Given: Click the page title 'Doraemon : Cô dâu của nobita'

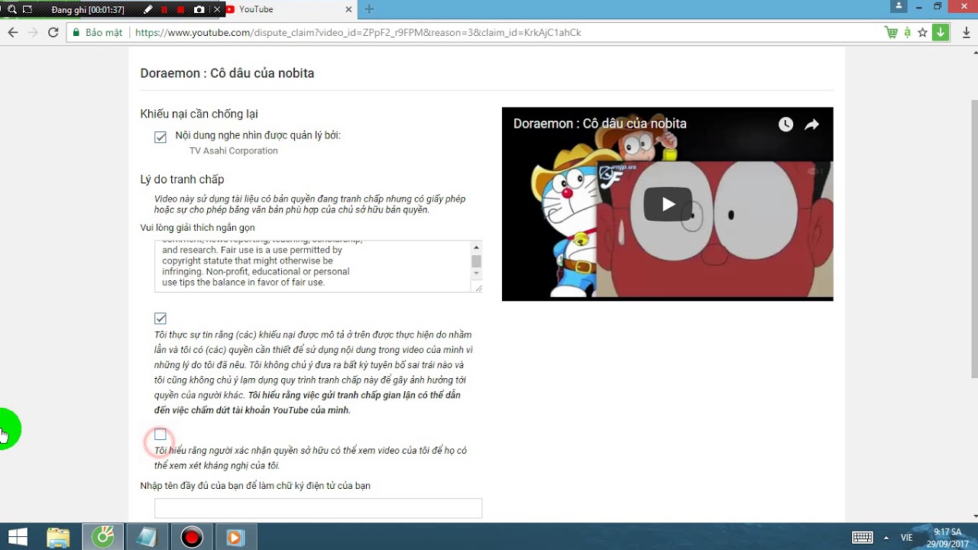Looking at the screenshot, I should click(227, 73).
